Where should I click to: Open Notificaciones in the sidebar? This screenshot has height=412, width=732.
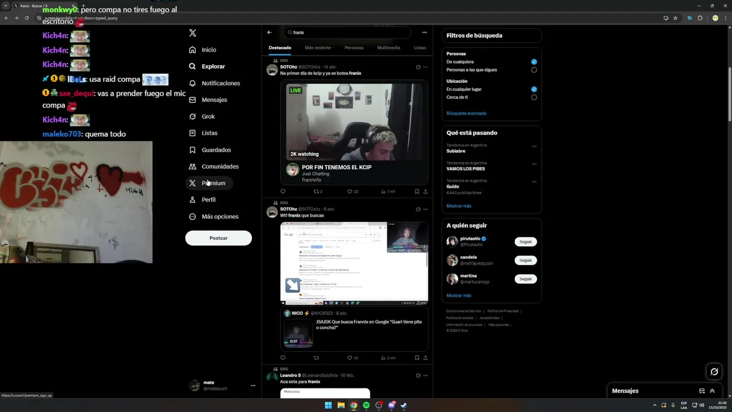click(x=214, y=83)
